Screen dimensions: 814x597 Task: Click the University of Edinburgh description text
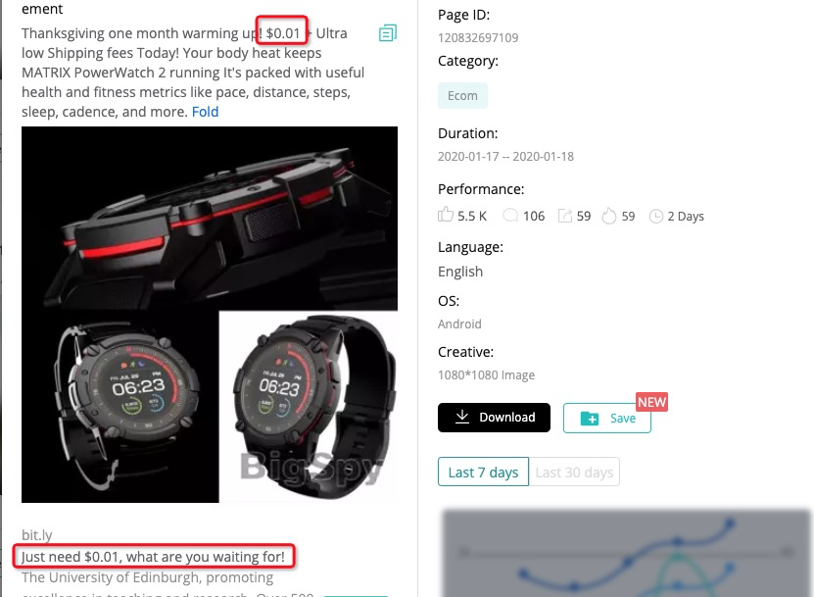148,577
